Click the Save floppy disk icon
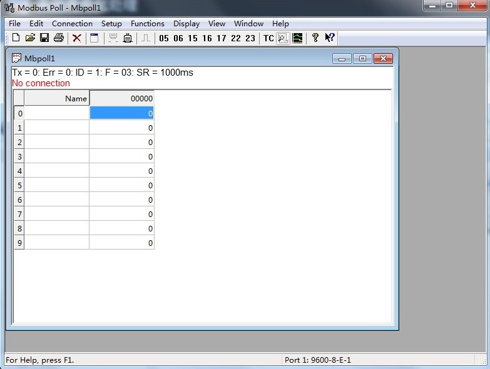The height and width of the screenshot is (369, 490). pyautogui.click(x=44, y=38)
